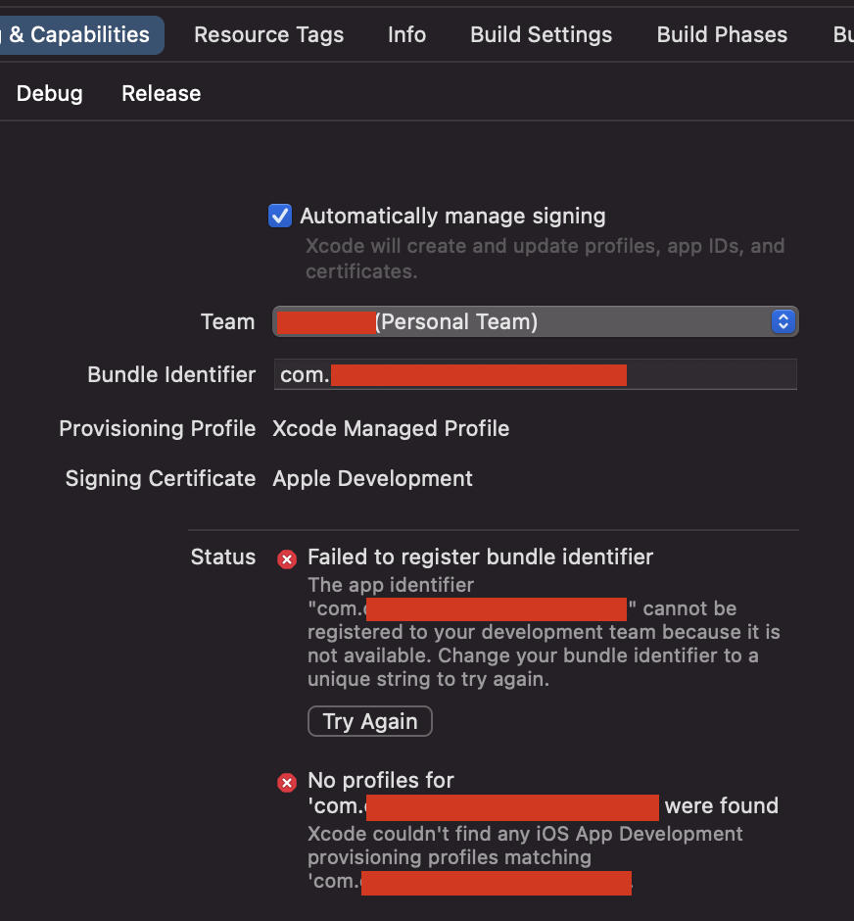This screenshot has width=854, height=921.
Task: Click the Apple Development certificate text
Action: pos(372,478)
